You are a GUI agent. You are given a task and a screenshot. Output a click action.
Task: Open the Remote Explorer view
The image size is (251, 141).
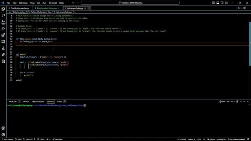3,42
